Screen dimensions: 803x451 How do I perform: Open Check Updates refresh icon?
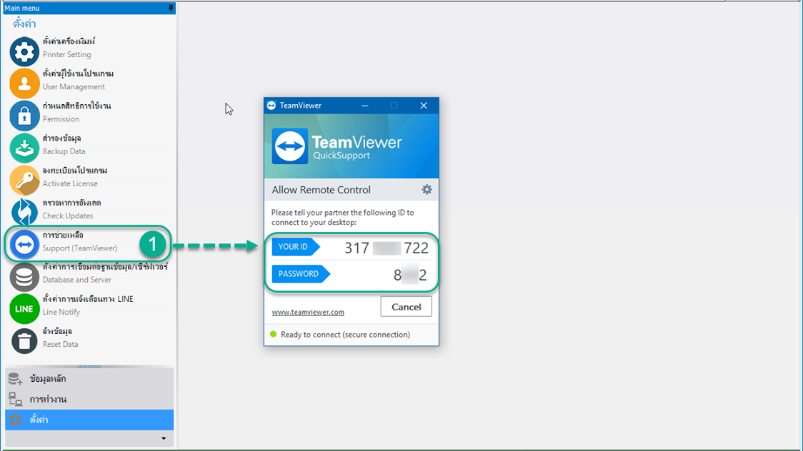[x=24, y=213]
